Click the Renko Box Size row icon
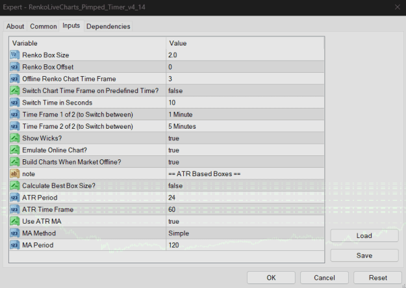 pyautogui.click(x=14, y=55)
